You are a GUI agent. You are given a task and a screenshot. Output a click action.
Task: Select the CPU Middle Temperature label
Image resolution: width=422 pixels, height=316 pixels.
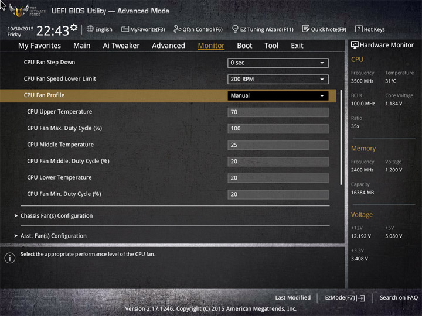60,145
